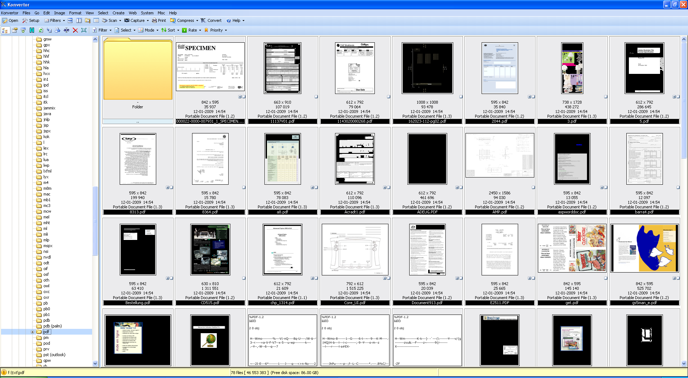Image resolution: width=688 pixels, height=378 pixels.
Task: Click the green refresh icon
Action: pos(40,30)
